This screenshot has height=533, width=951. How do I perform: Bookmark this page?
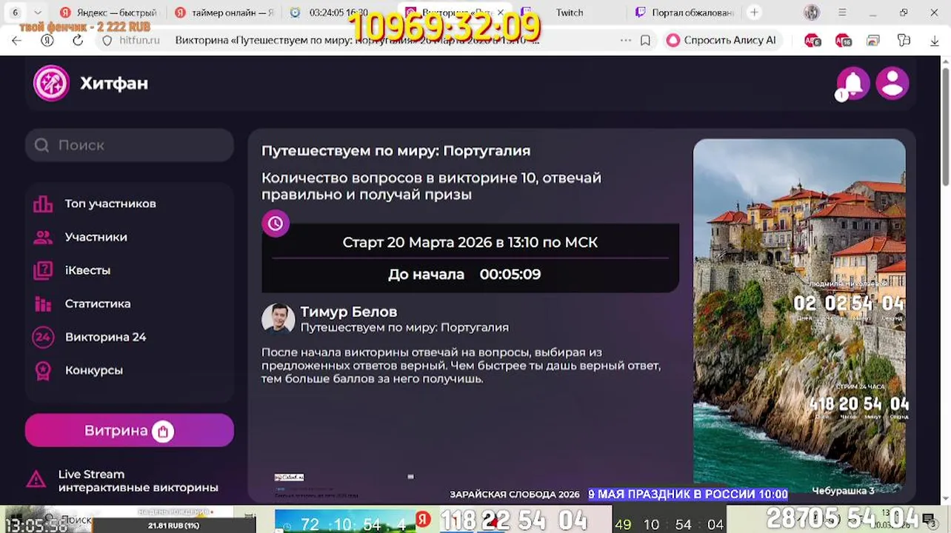point(645,40)
